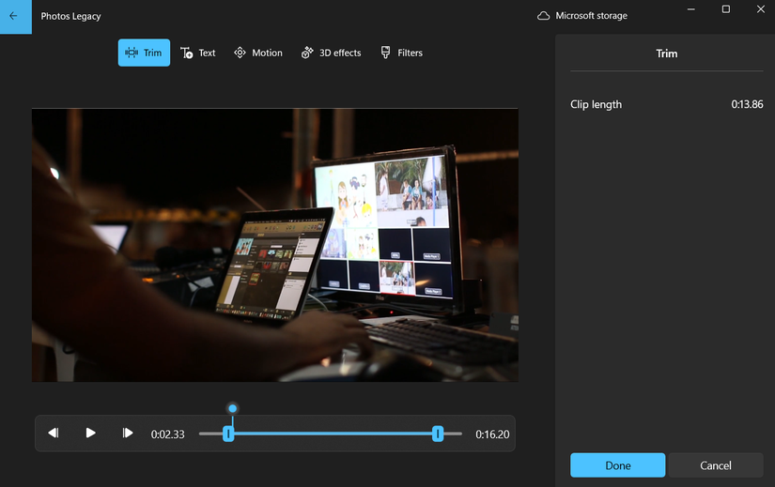Maximize the Photos Legacy window
This screenshot has width=775, height=487.
[x=725, y=9]
